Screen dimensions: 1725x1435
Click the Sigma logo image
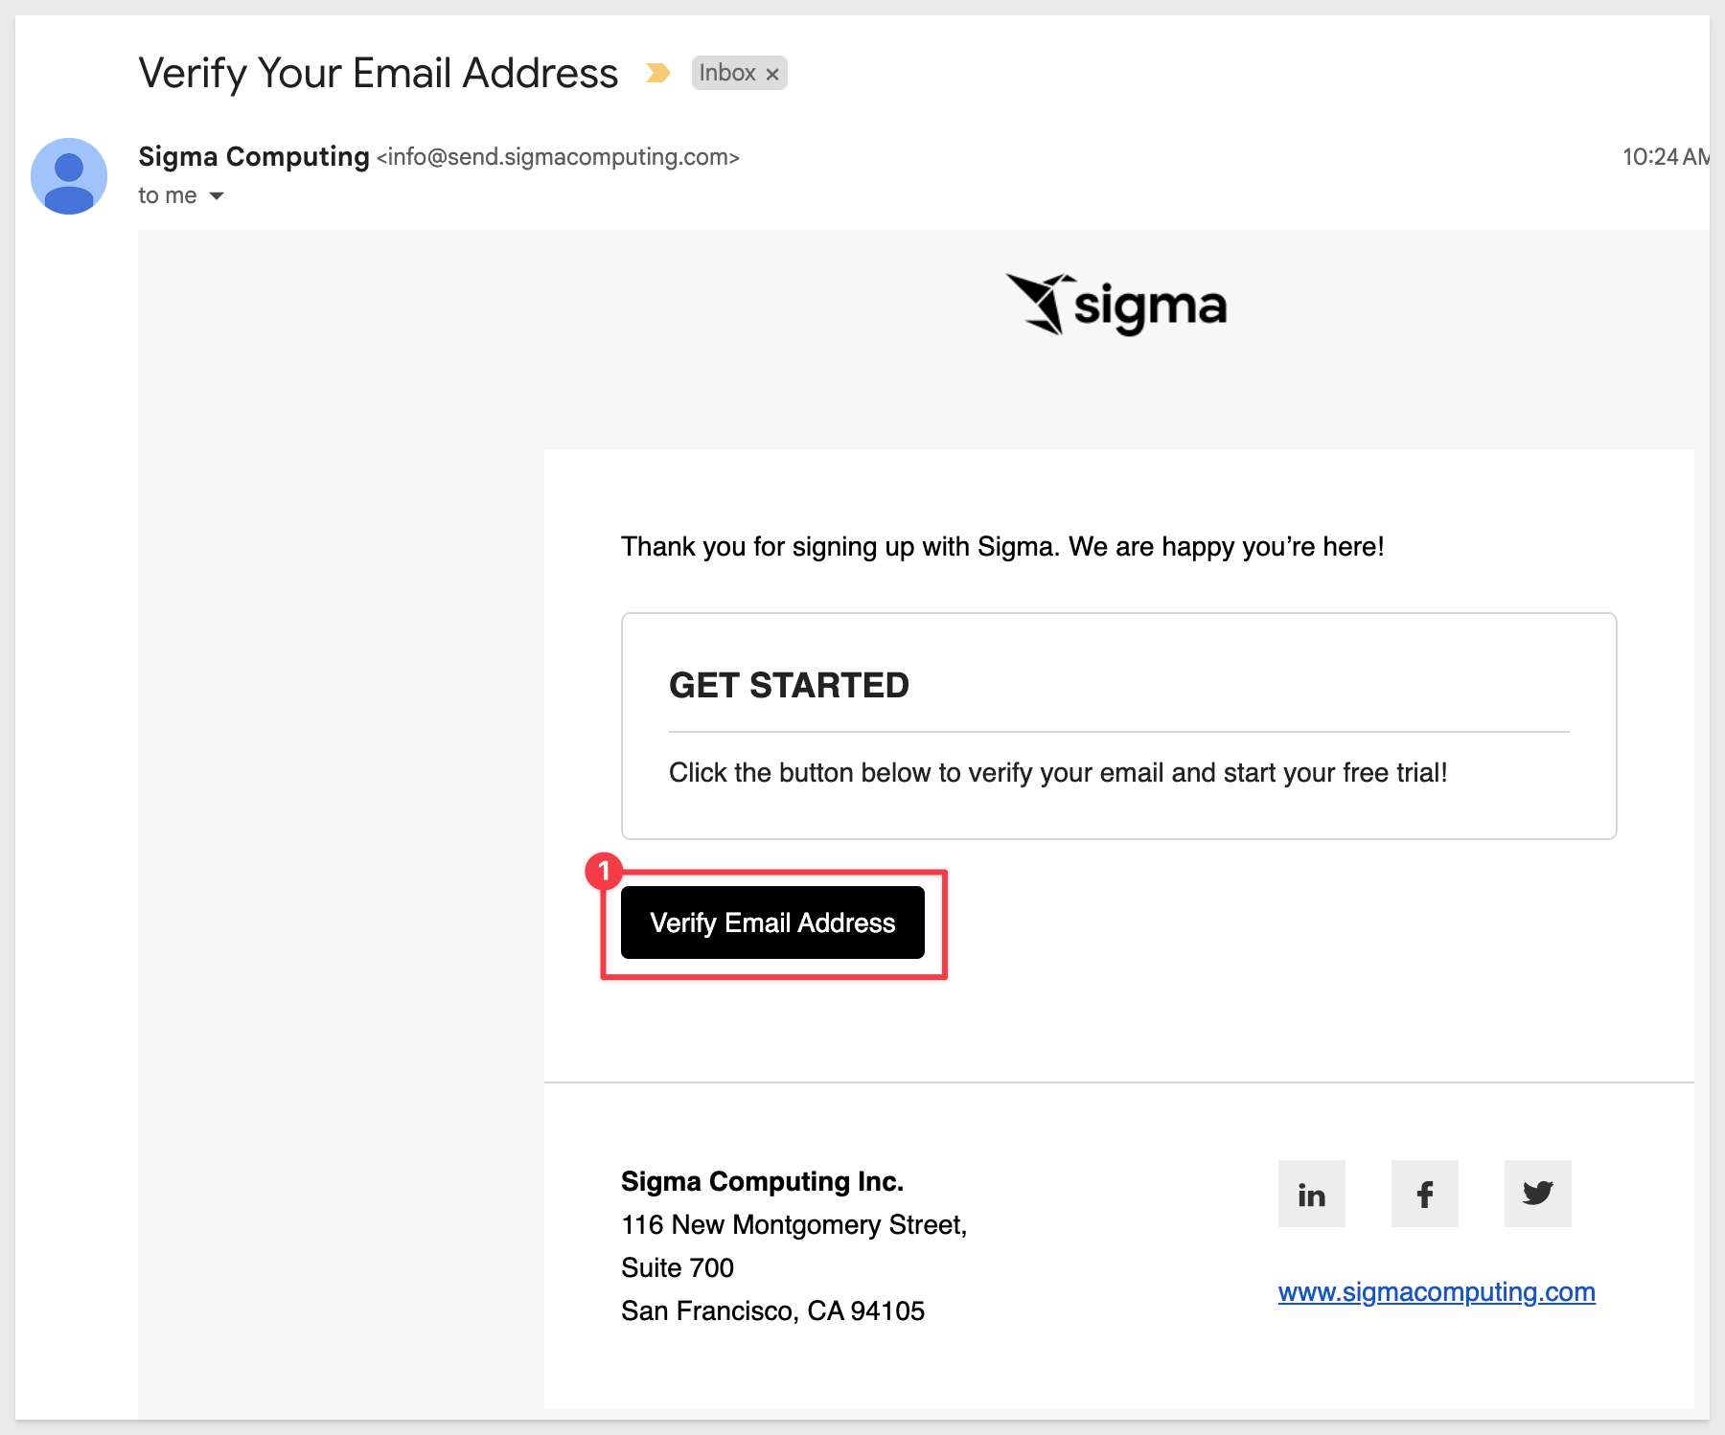pos(1116,305)
